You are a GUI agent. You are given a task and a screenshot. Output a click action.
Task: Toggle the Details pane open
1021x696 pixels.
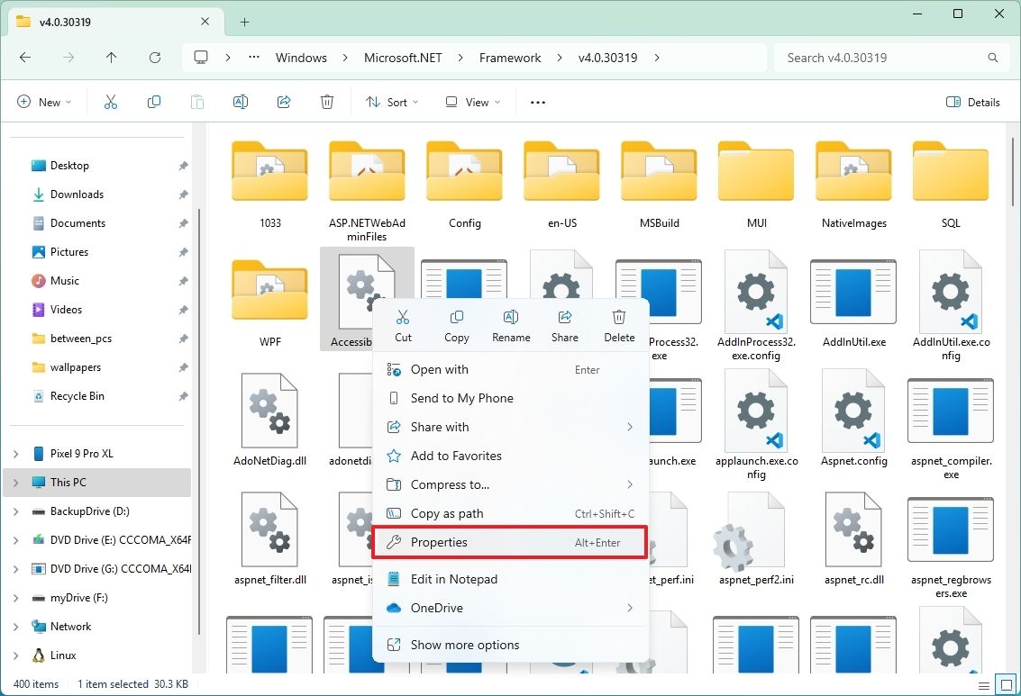[x=973, y=102]
